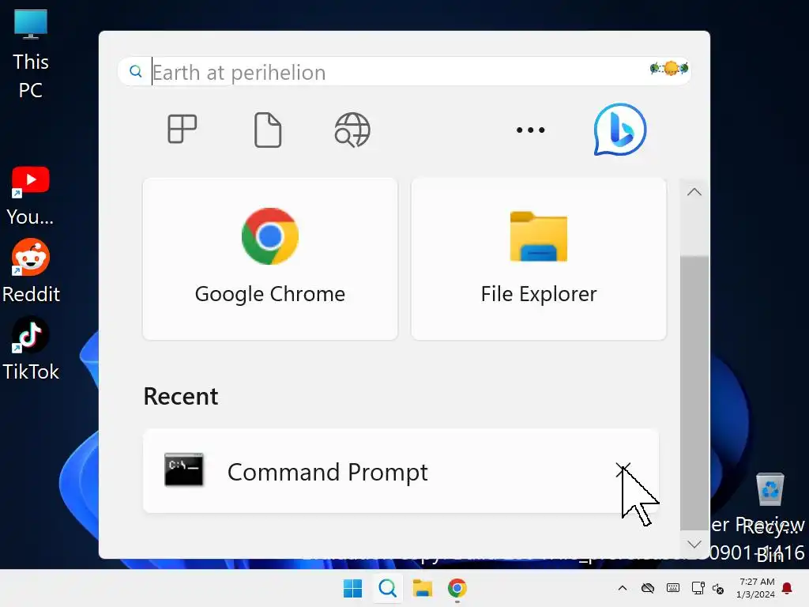Open File Explorer from the taskbar
Image resolution: width=809 pixels, height=607 pixels.
click(422, 588)
